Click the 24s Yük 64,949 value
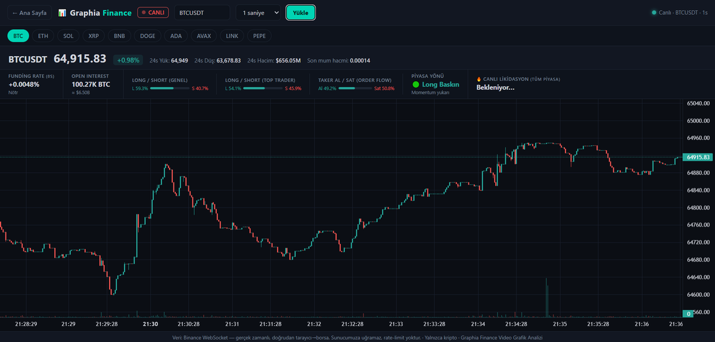 pos(179,60)
